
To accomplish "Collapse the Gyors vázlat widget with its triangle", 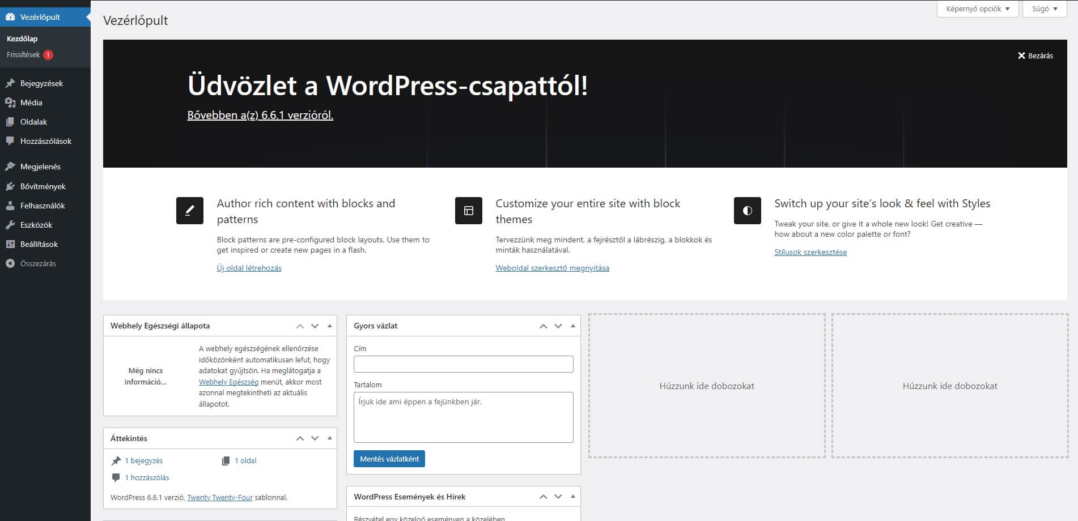I will (x=572, y=325).
